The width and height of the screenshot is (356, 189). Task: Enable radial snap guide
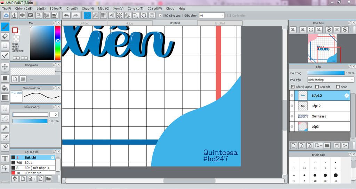(120, 15)
